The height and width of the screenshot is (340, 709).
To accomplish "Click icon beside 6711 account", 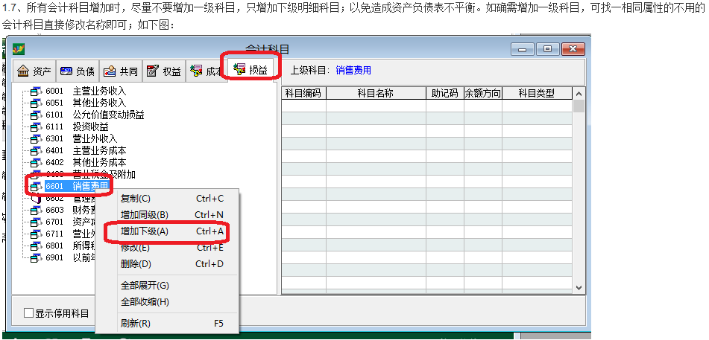I will coord(36,234).
